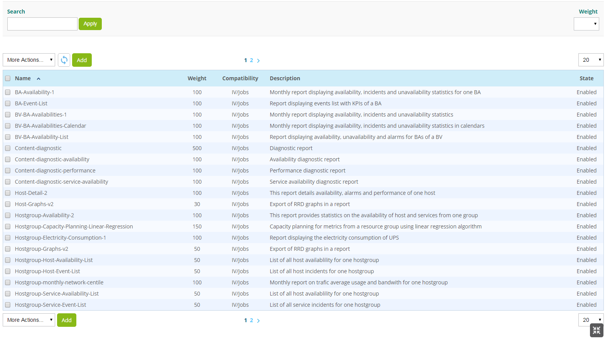Click the collapse fullscreen icon at bottom right

596,330
